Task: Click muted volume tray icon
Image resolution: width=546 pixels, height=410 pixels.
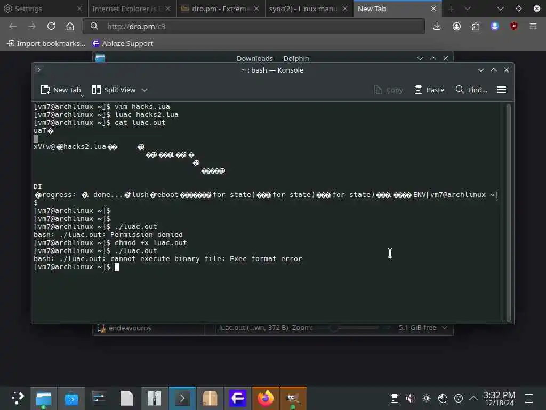Action: pos(410,398)
